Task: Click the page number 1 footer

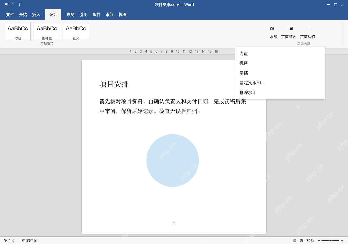Action: [x=174, y=224]
